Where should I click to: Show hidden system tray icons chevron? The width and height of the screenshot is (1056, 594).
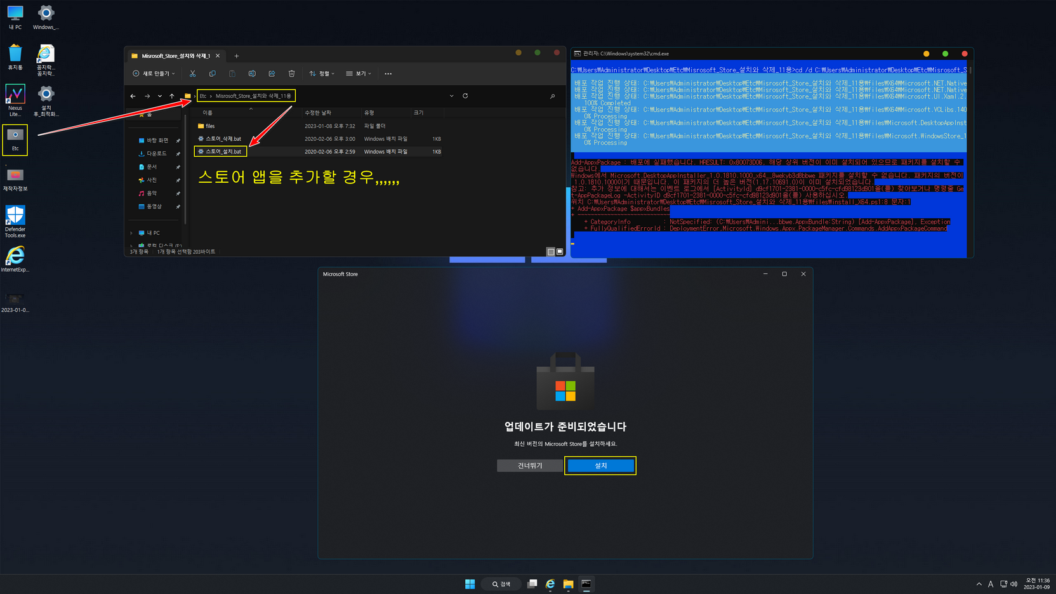[x=979, y=584]
